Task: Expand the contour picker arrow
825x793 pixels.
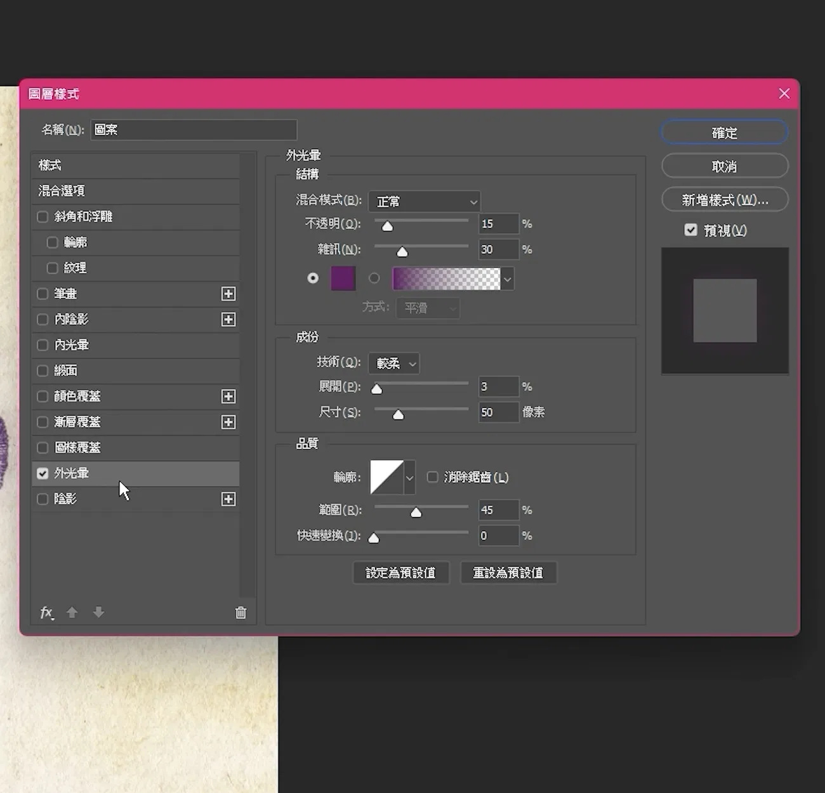Action: click(410, 477)
